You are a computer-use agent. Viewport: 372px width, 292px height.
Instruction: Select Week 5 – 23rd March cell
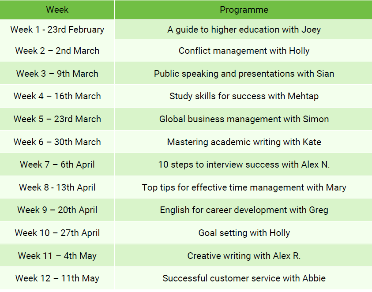[x=57, y=119]
